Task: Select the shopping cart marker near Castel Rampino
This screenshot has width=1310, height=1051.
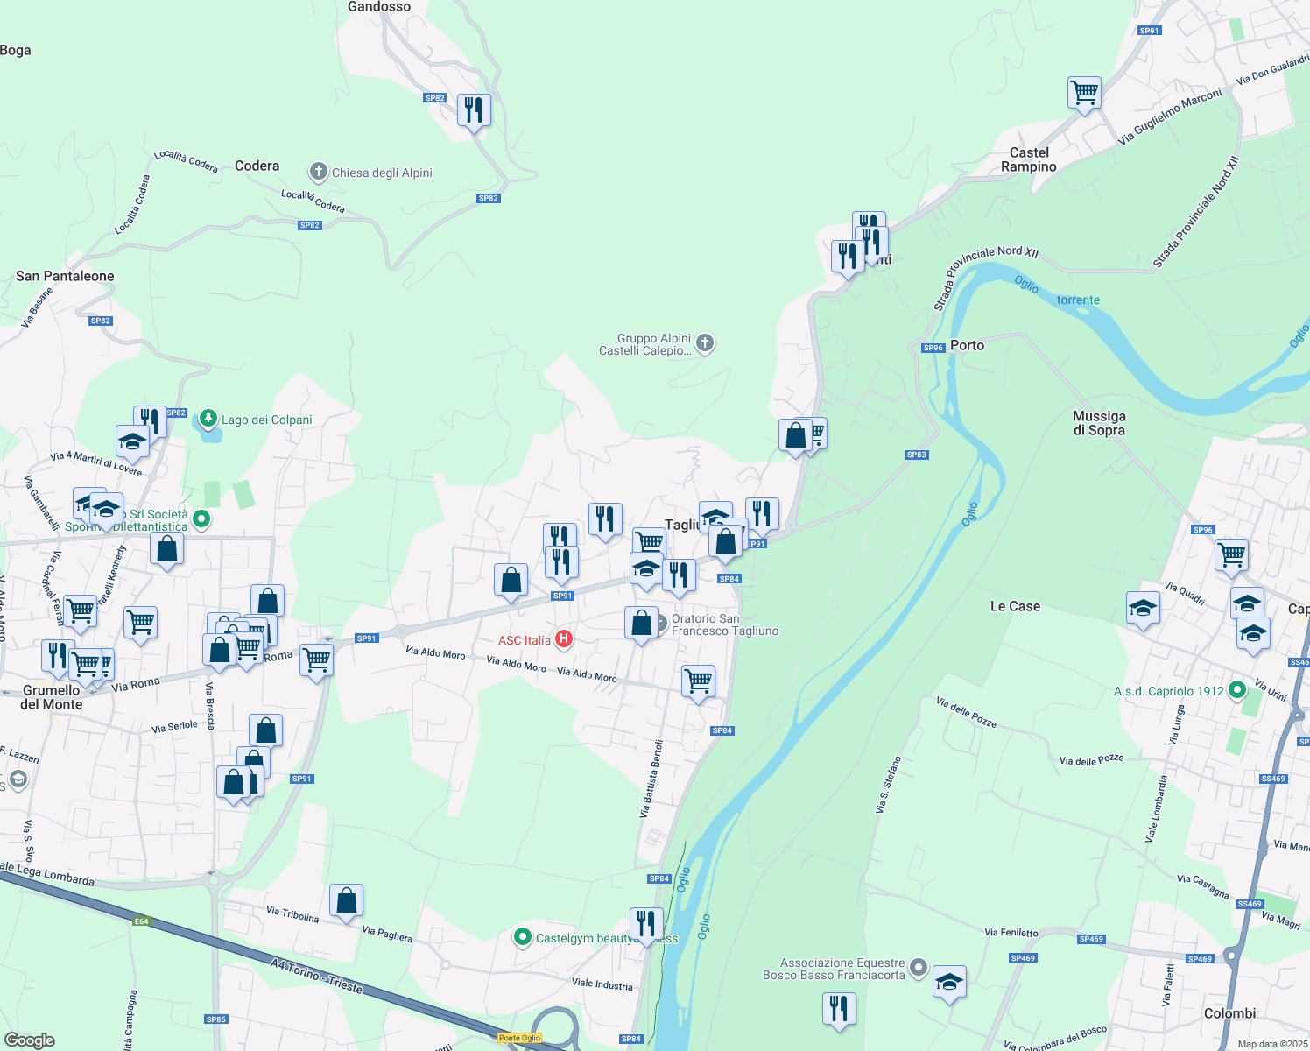Action: 1083,93
